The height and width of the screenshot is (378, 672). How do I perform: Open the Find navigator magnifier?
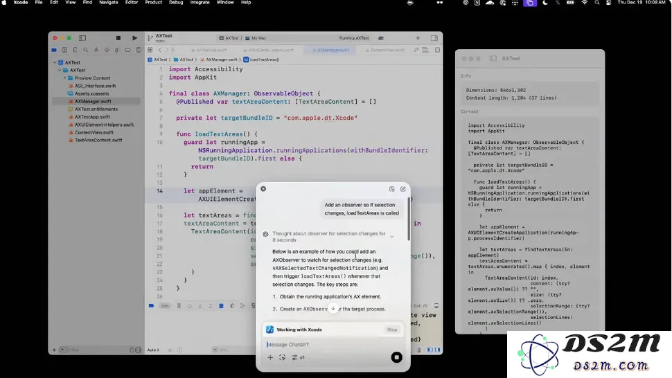point(86,50)
